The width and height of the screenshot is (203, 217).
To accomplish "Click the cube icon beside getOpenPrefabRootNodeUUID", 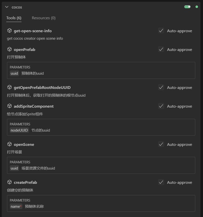I will point(9,87).
